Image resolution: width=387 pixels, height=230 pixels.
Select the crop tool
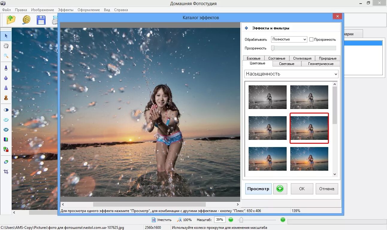click(6, 172)
